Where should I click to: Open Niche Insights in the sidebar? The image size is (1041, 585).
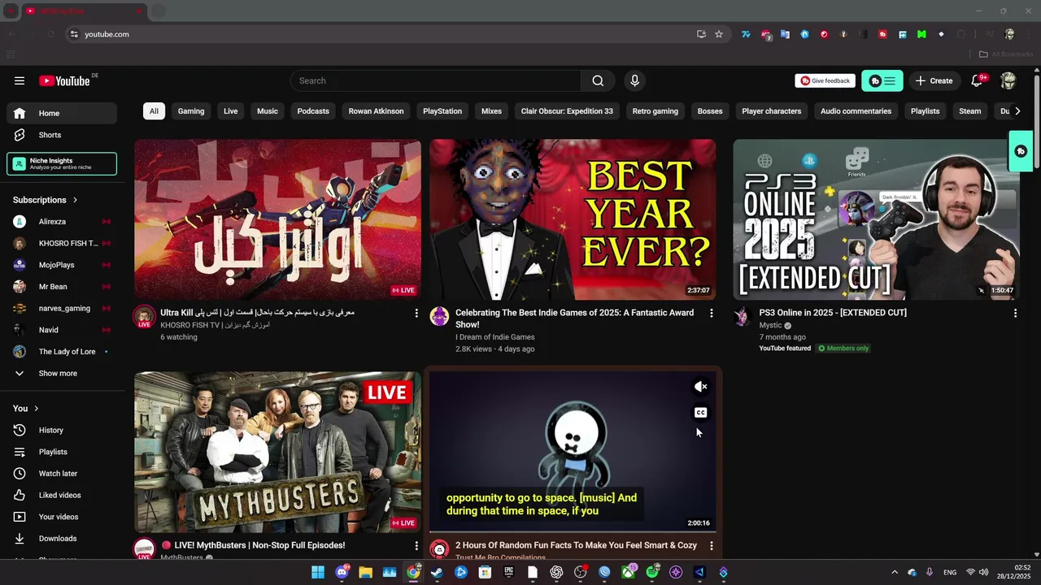click(x=62, y=163)
